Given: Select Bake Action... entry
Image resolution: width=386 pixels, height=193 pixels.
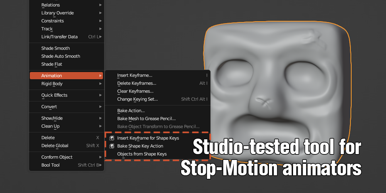Looking at the screenshot, I should (x=131, y=111).
